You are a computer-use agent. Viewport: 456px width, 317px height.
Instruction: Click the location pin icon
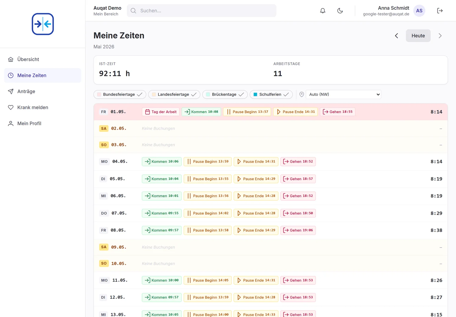click(302, 95)
